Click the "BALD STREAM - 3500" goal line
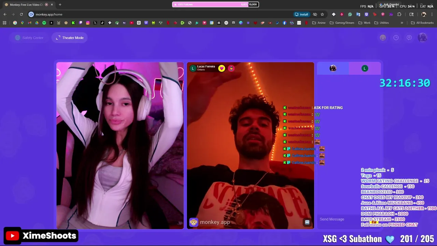The image size is (437, 246). (383, 219)
